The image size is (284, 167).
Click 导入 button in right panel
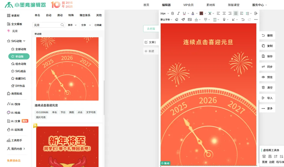267,98
